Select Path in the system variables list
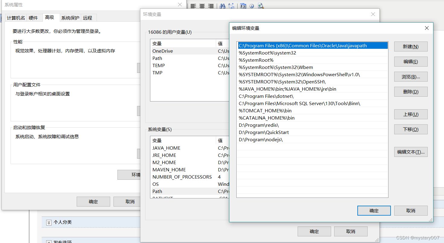The image size is (444, 243). pyautogui.click(x=190, y=191)
